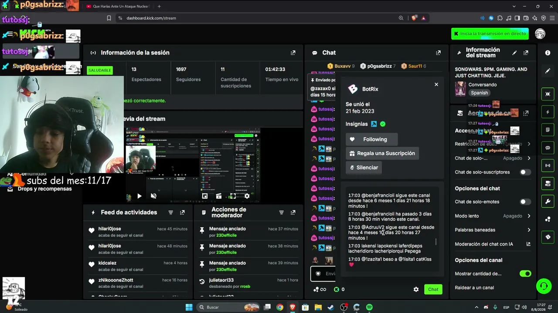Screen dimensions: 558x313
Task: Disable the Mostrar cantidad de... switch
Action: click(525, 274)
